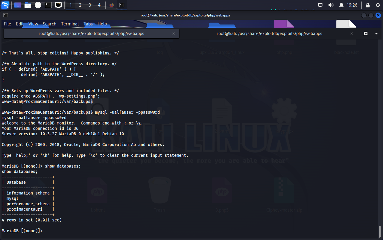The height and width of the screenshot is (240, 383).
Task: Click the new tab icon
Action: pyautogui.click(x=366, y=34)
